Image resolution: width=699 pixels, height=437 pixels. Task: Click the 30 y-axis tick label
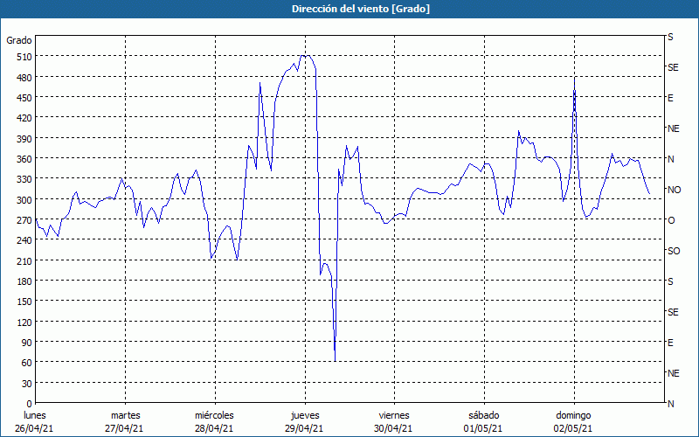click(x=27, y=384)
